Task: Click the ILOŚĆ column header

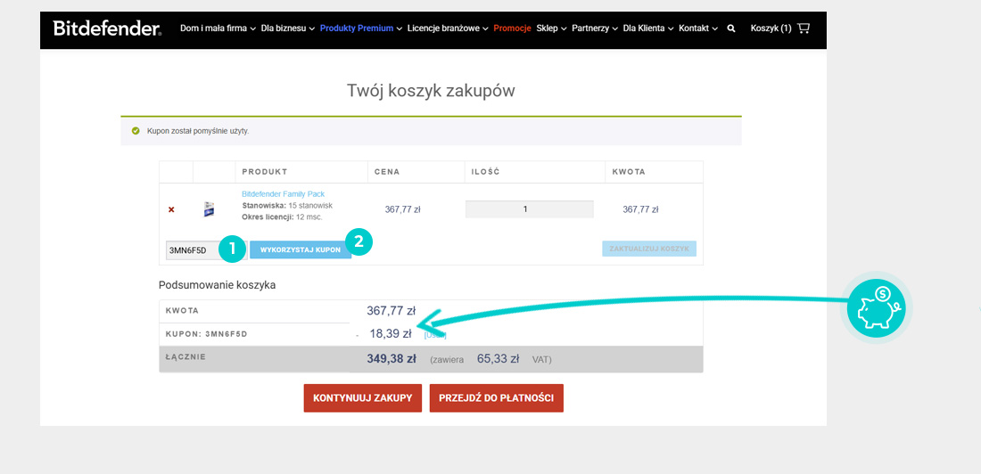Action: [485, 171]
